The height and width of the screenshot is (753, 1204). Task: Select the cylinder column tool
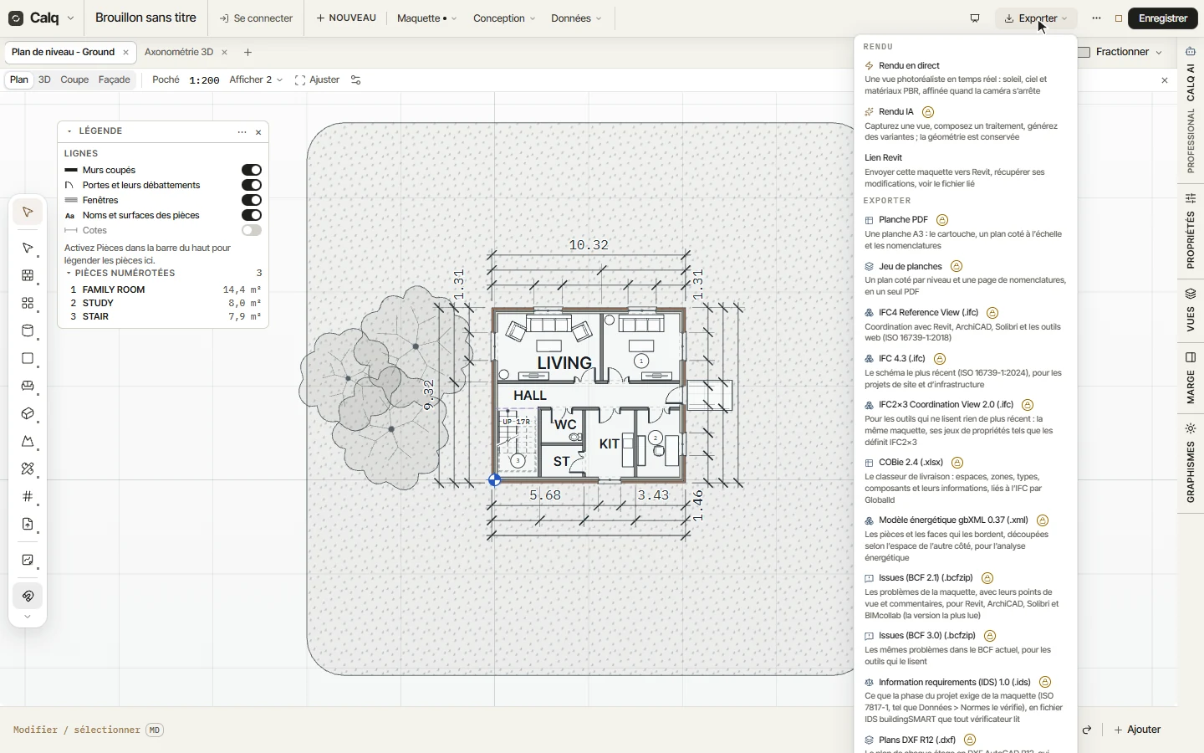(28, 331)
